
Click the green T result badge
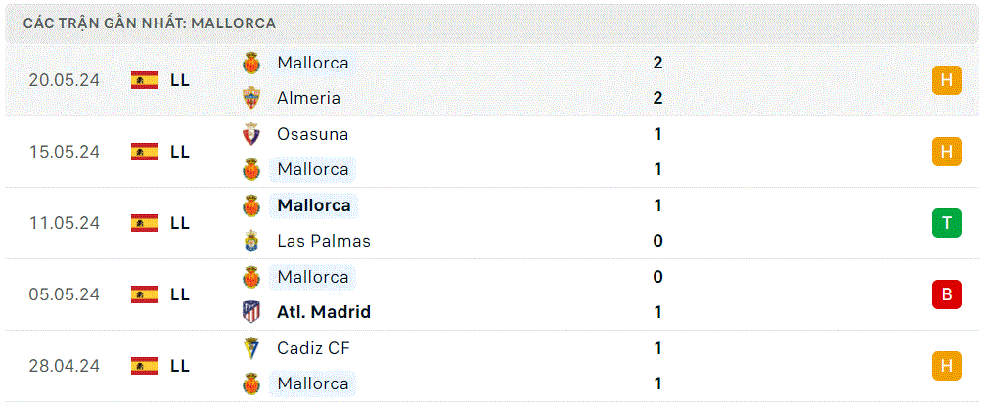pyautogui.click(x=946, y=223)
